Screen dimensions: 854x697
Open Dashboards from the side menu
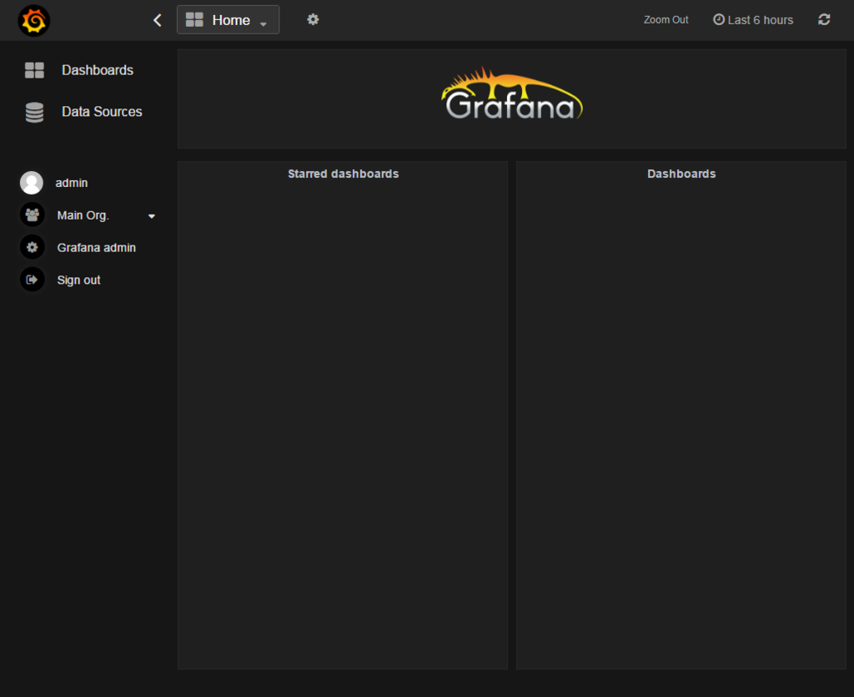tap(97, 70)
